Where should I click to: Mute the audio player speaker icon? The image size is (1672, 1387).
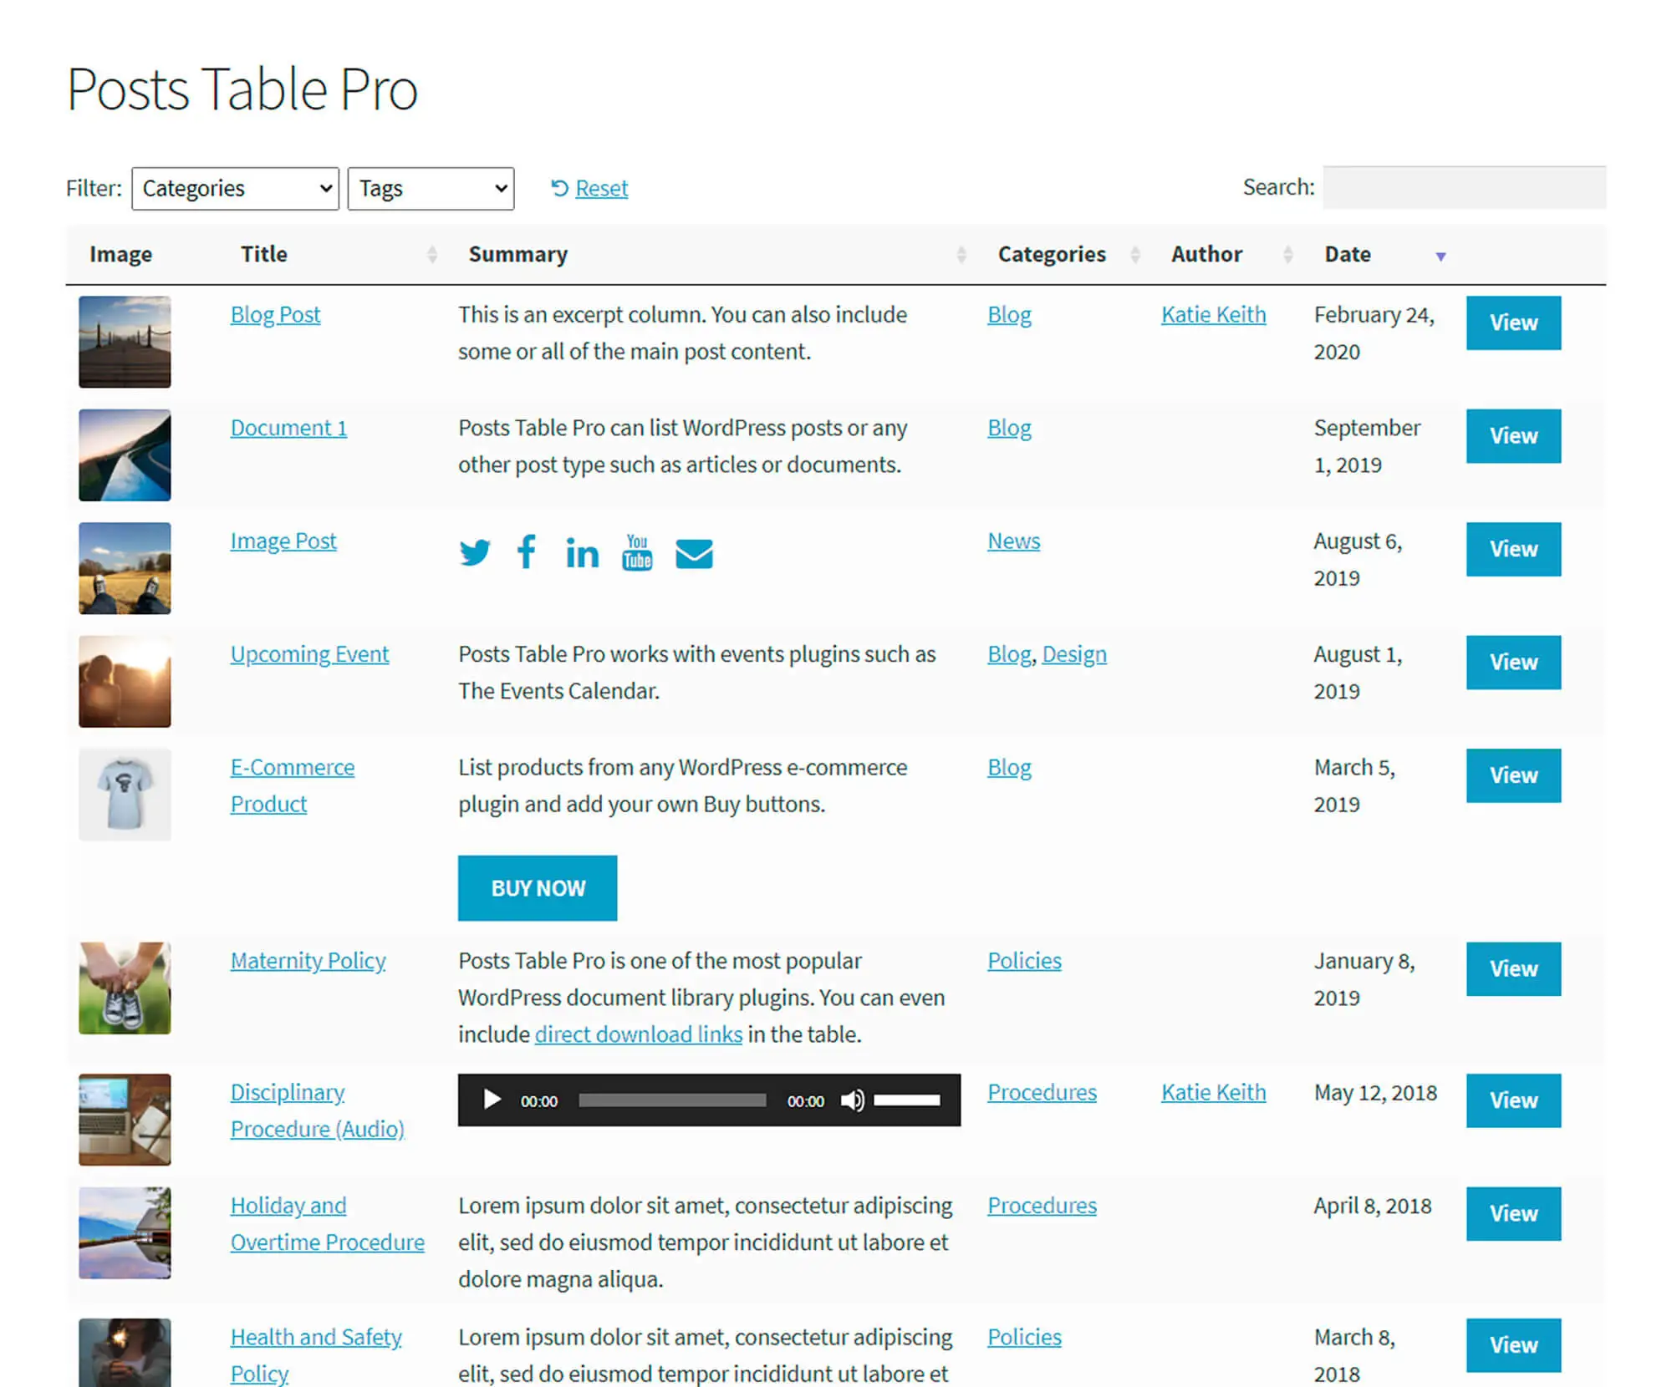point(853,1100)
